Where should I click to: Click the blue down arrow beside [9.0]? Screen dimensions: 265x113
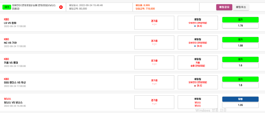(195, 46)
